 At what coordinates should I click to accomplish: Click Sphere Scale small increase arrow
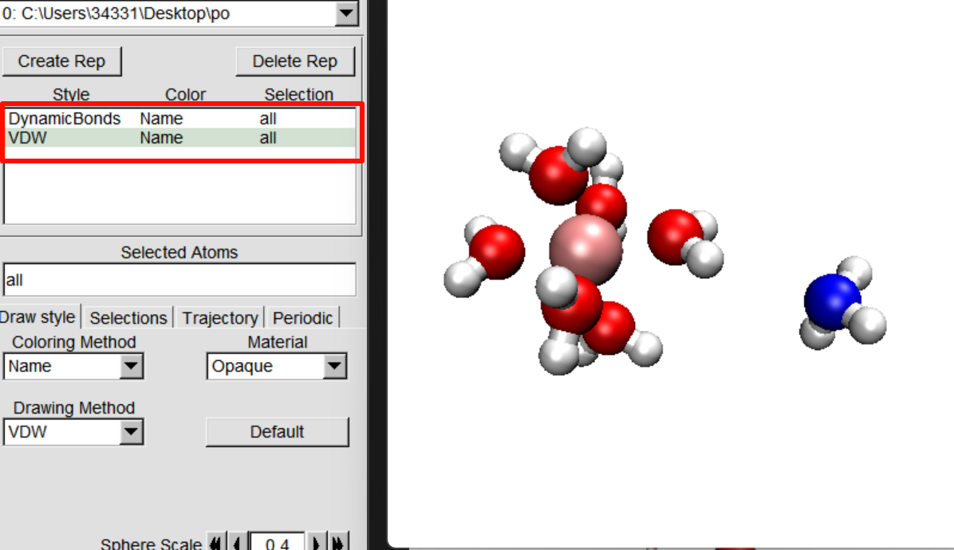[x=317, y=543]
